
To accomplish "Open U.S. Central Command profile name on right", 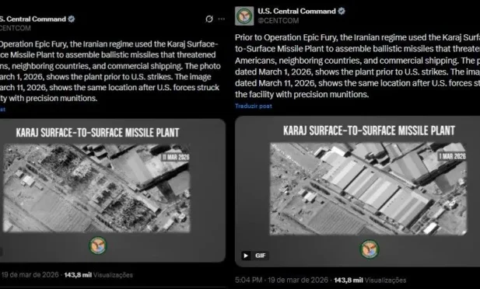I will (x=296, y=12).
